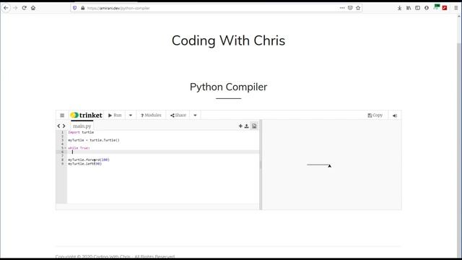This screenshot has width=462, height=260.
Task: Click the red extension icon
Action: (x=445, y=8)
